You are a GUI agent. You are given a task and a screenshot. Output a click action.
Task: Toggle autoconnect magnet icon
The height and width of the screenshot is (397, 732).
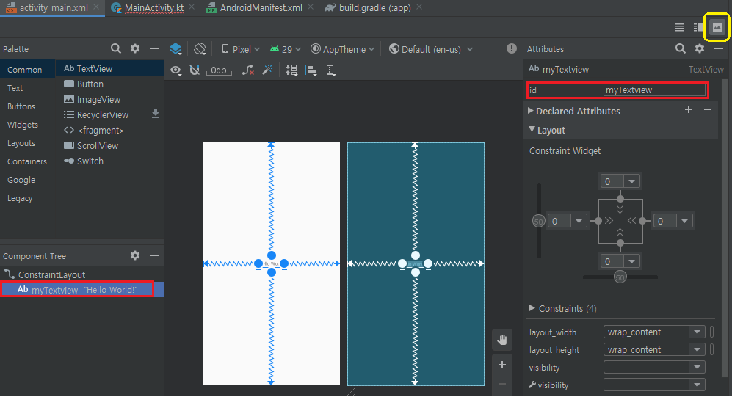pos(195,70)
